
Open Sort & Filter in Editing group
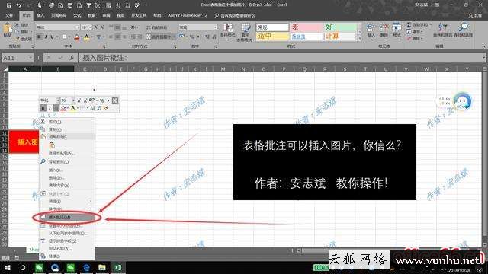pos(442,30)
